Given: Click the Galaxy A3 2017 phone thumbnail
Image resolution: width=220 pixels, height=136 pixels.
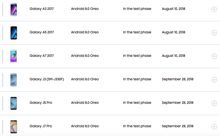Looking at the screenshot, I should point(13,9).
